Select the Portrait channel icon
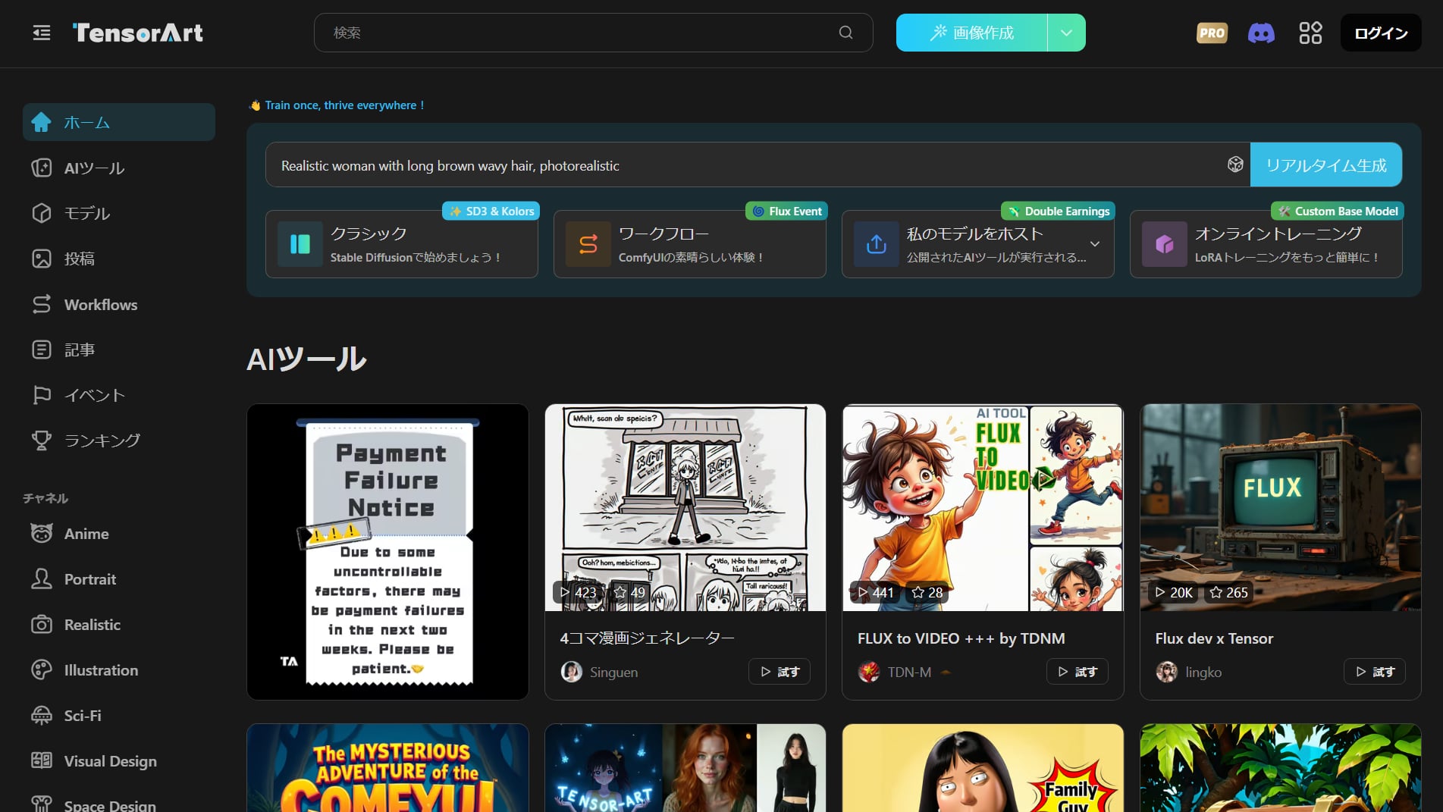Viewport: 1443px width, 812px height. [42, 579]
